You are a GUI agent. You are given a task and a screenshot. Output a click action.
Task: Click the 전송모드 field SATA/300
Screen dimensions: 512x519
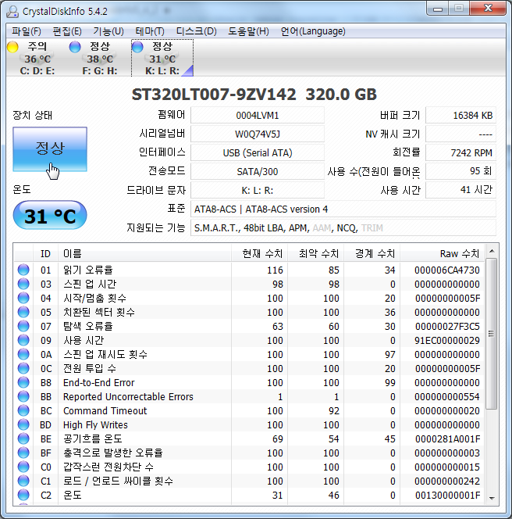[258, 171]
